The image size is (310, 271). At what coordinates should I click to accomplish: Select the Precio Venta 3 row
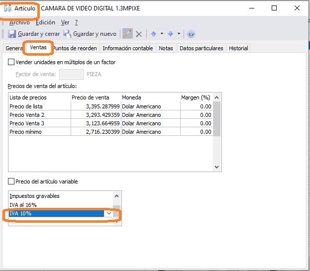tap(110, 123)
